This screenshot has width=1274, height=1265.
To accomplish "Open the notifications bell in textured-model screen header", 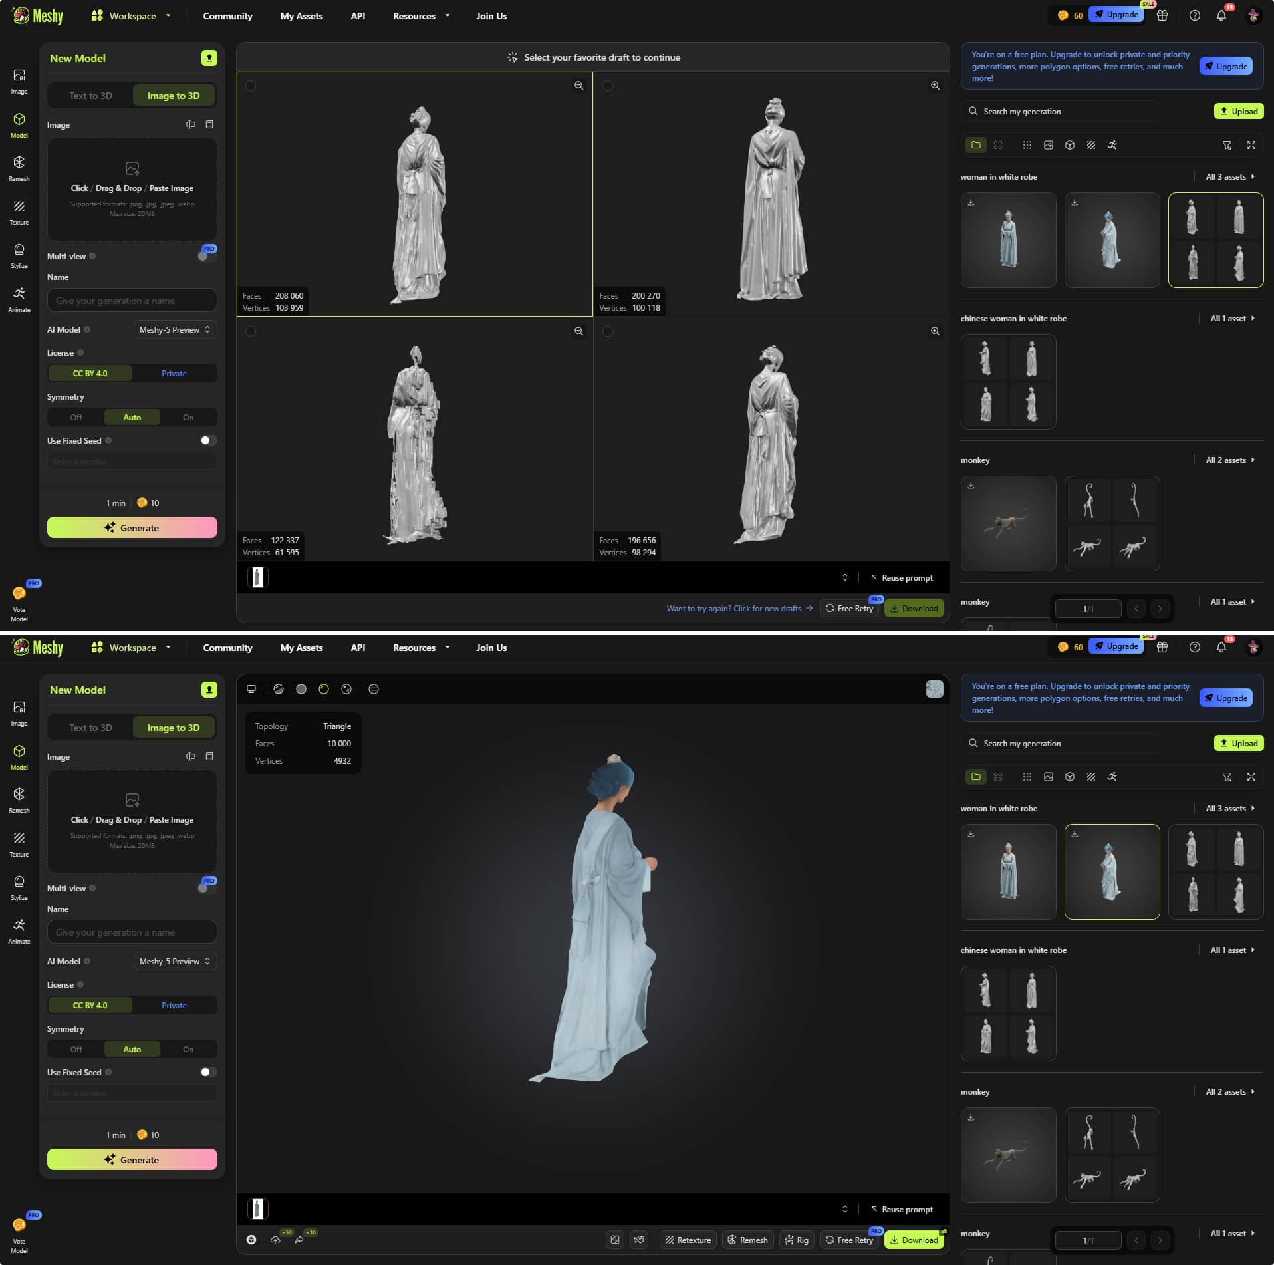I will 1221,647.
